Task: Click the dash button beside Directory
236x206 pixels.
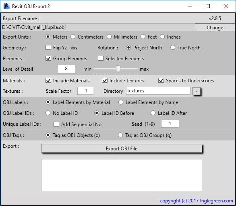Action: (x=197, y=91)
